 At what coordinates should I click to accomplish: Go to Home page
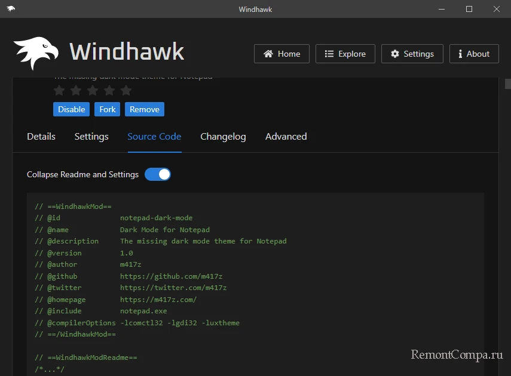[281, 54]
